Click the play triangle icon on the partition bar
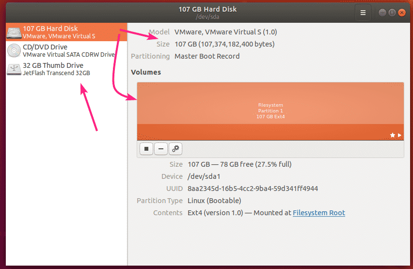This screenshot has width=413, height=269. (x=399, y=135)
